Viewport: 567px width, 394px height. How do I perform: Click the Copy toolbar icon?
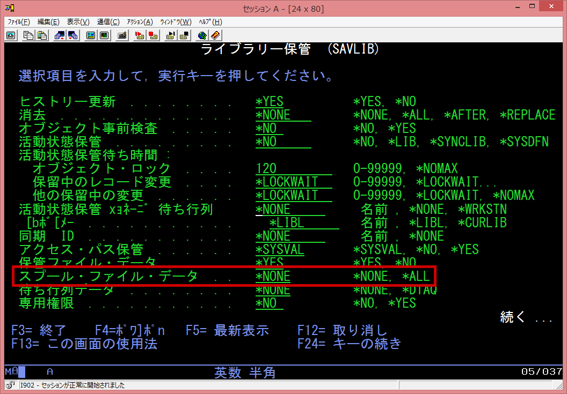tap(28, 35)
